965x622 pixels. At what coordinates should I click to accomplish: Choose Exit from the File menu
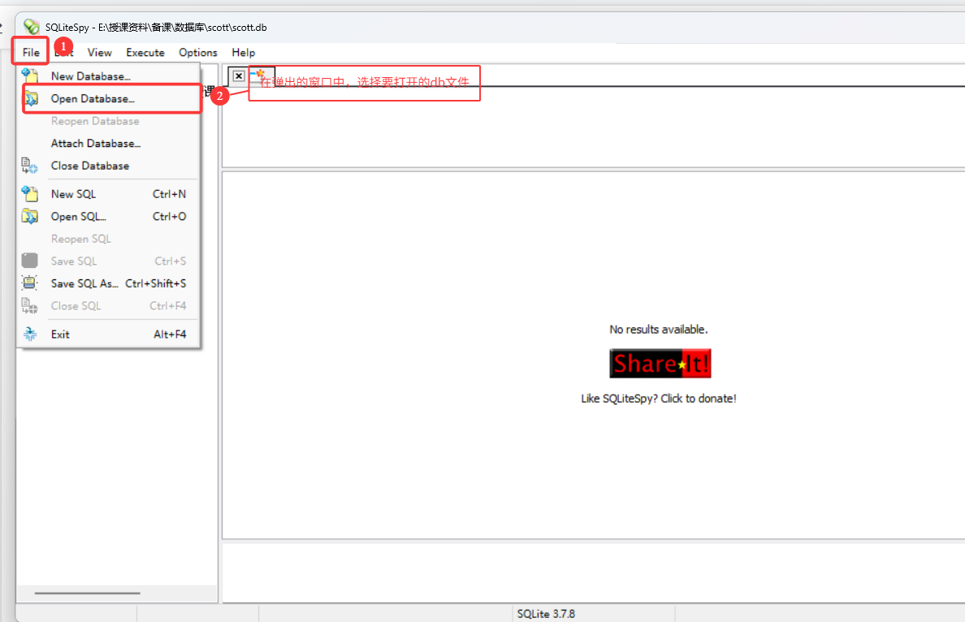pos(108,334)
